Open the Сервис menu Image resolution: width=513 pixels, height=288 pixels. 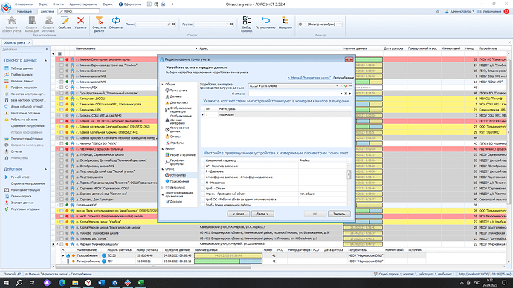(109, 4)
